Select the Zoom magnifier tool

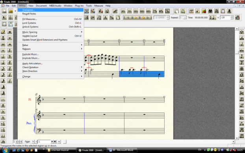183,11
